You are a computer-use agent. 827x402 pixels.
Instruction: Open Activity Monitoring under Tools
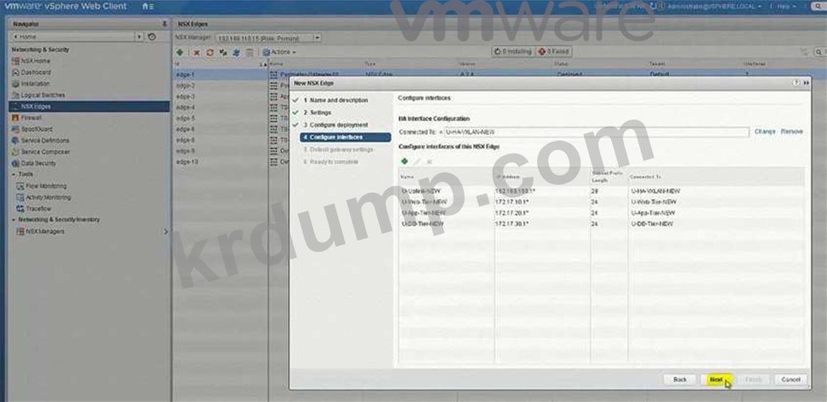[48, 198]
